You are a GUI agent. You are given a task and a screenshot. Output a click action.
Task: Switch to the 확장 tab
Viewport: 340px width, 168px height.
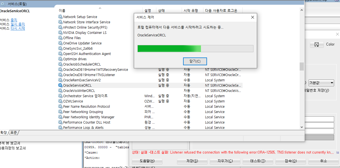tap(4, 133)
